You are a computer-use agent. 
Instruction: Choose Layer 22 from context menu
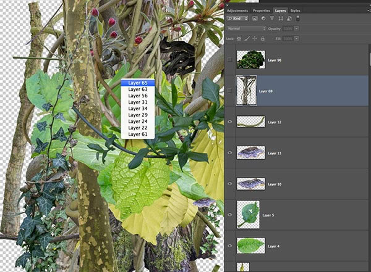tap(138, 128)
